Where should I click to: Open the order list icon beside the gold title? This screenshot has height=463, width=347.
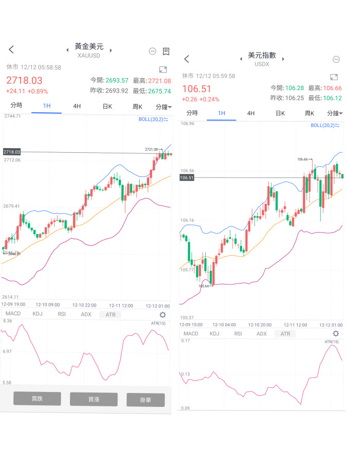click(166, 51)
